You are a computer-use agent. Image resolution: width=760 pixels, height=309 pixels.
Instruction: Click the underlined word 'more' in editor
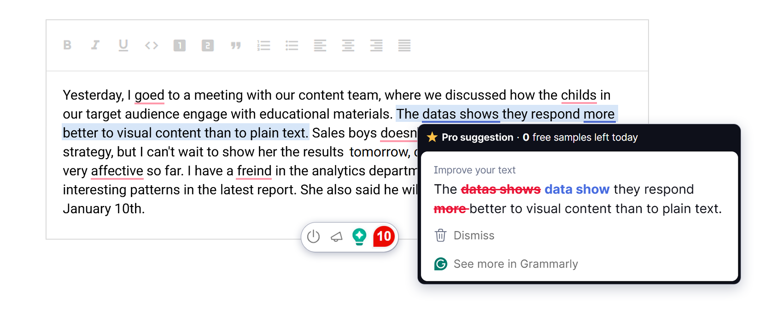599,114
